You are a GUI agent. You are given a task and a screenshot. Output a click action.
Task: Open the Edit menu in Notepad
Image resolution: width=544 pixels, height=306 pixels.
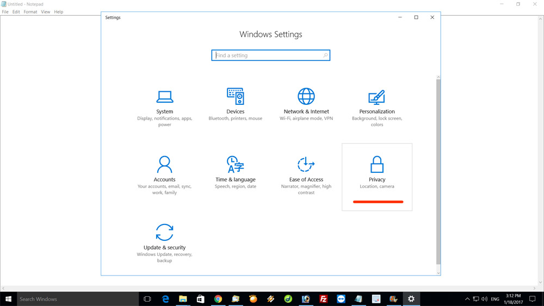[x=16, y=12]
